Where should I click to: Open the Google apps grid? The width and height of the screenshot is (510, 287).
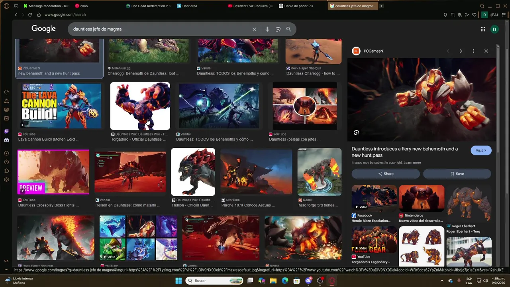point(483,29)
